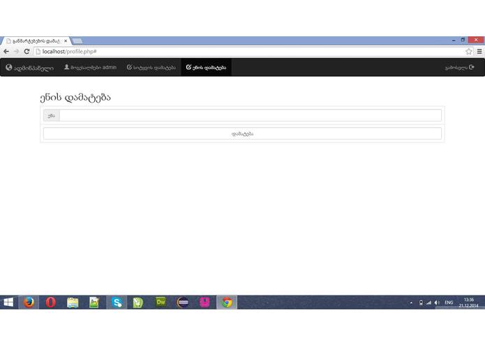Open the add word nav item
Image resolution: width=485 pixels, height=345 pixels.
pos(151,67)
